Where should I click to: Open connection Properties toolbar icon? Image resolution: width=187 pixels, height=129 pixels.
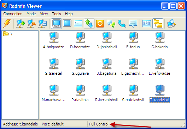coord(42,24)
